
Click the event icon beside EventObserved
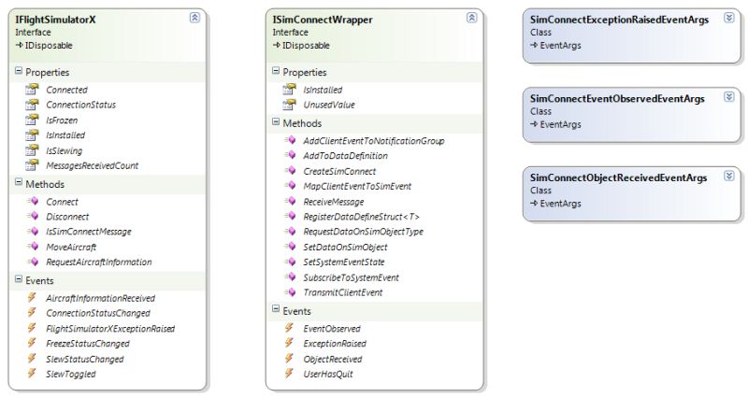(289, 328)
